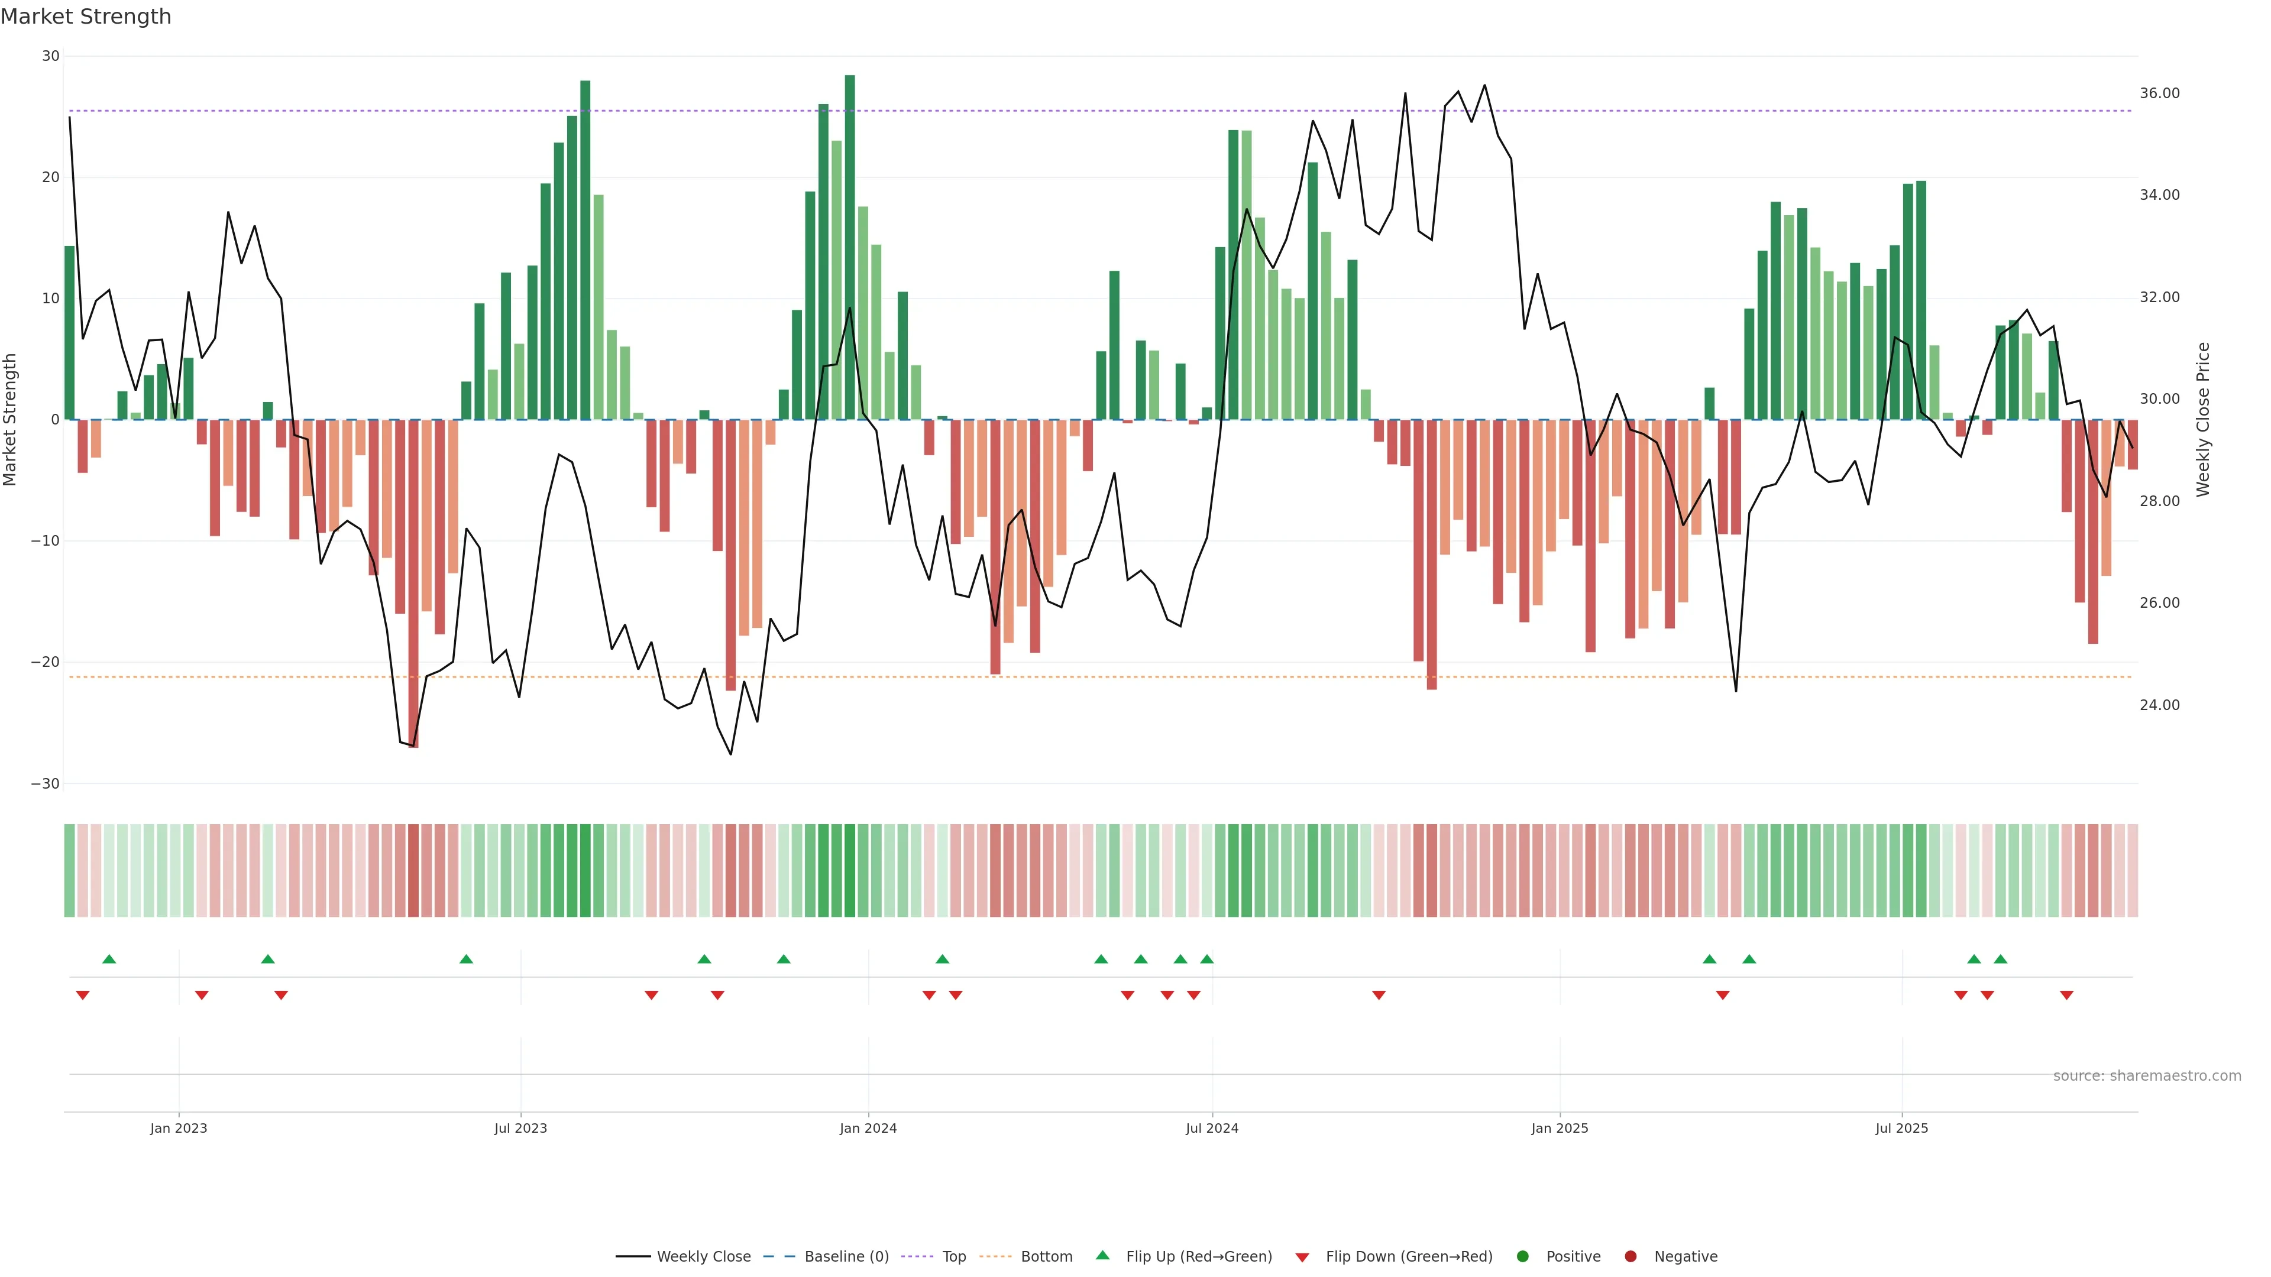Click the Jul 2025 x-axis label
2271x1277 pixels.
pyautogui.click(x=1901, y=1128)
